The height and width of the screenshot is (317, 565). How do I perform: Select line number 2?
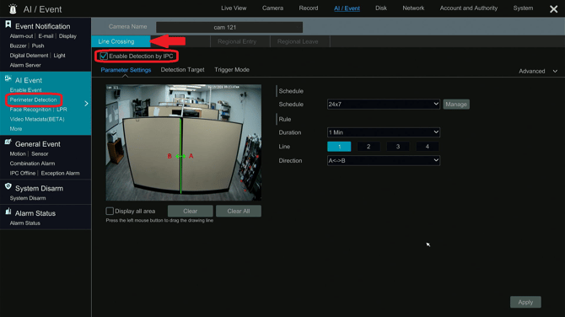(369, 147)
